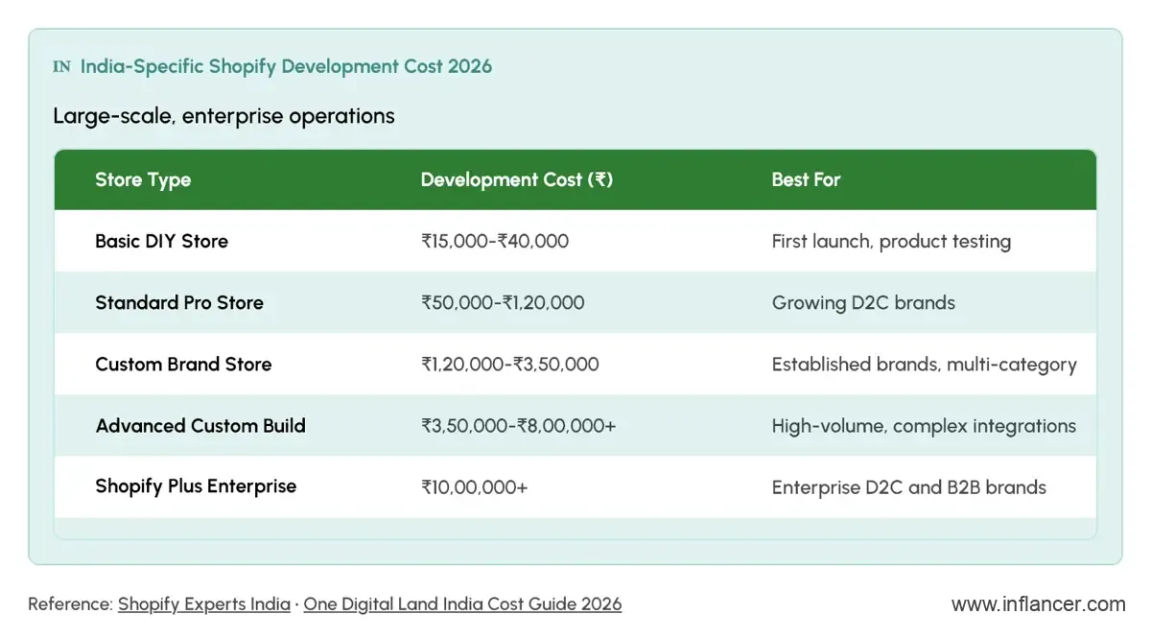Click 'First launch, product testing' cell
The width and height of the screenshot is (1151, 638).
click(891, 241)
